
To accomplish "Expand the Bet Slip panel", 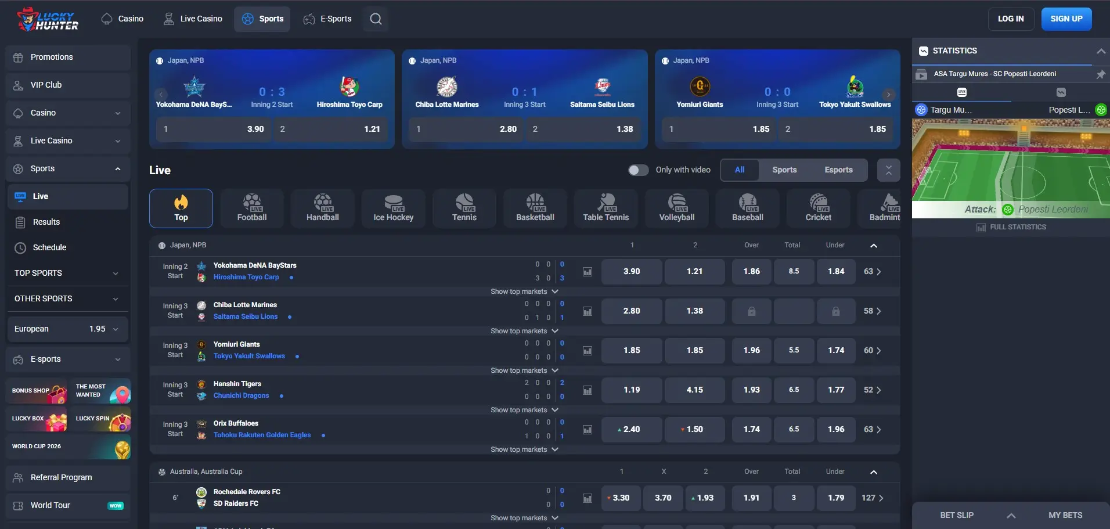I will (x=1011, y=516).
